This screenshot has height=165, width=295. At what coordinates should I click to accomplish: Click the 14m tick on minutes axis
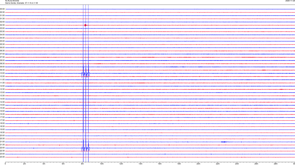point(140,164)
